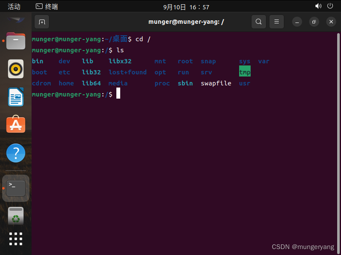
Task: Click the cursor at the last prompt
Action: point(118,93)
